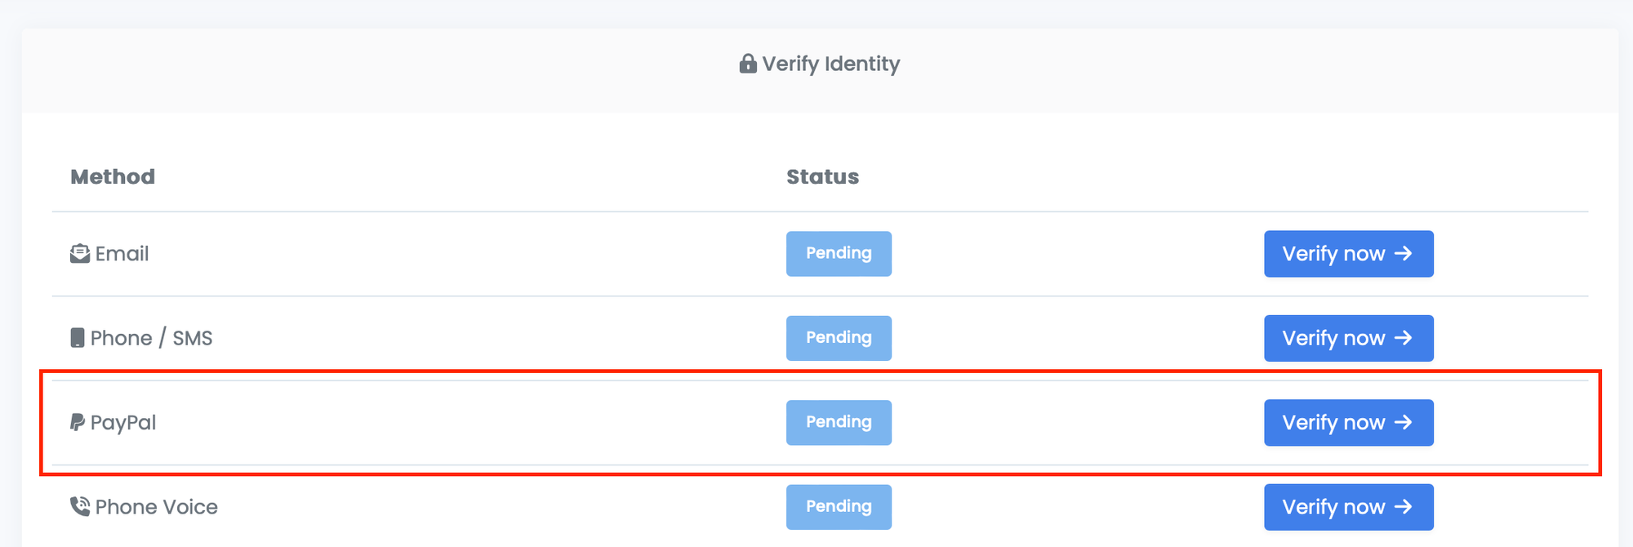Click the Pending badge for Phone / SMS
Viewport: 1633px width, 547px height.
[839, 338]
